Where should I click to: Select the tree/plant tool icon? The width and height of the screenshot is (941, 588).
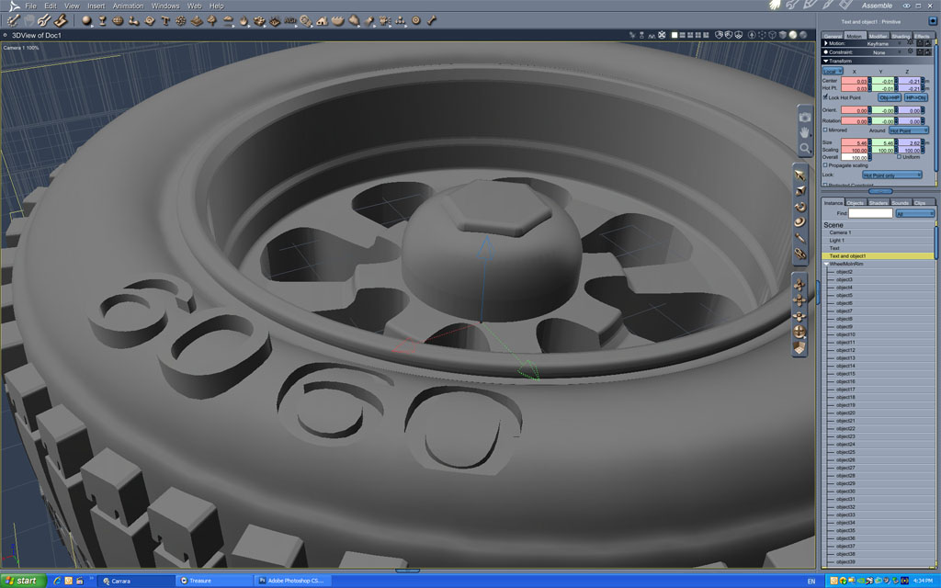click(212, 21)
